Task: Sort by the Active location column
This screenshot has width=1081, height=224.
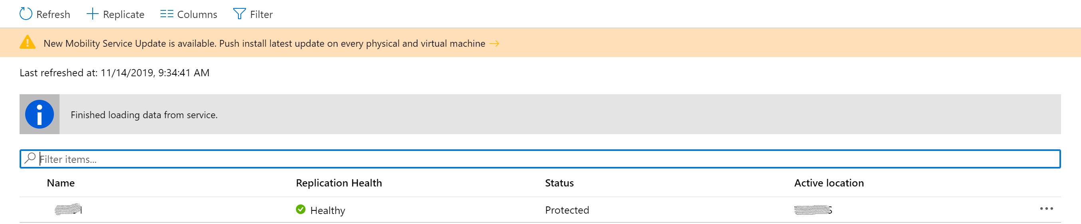Action: pyautogui.click(x=829, y=183)
